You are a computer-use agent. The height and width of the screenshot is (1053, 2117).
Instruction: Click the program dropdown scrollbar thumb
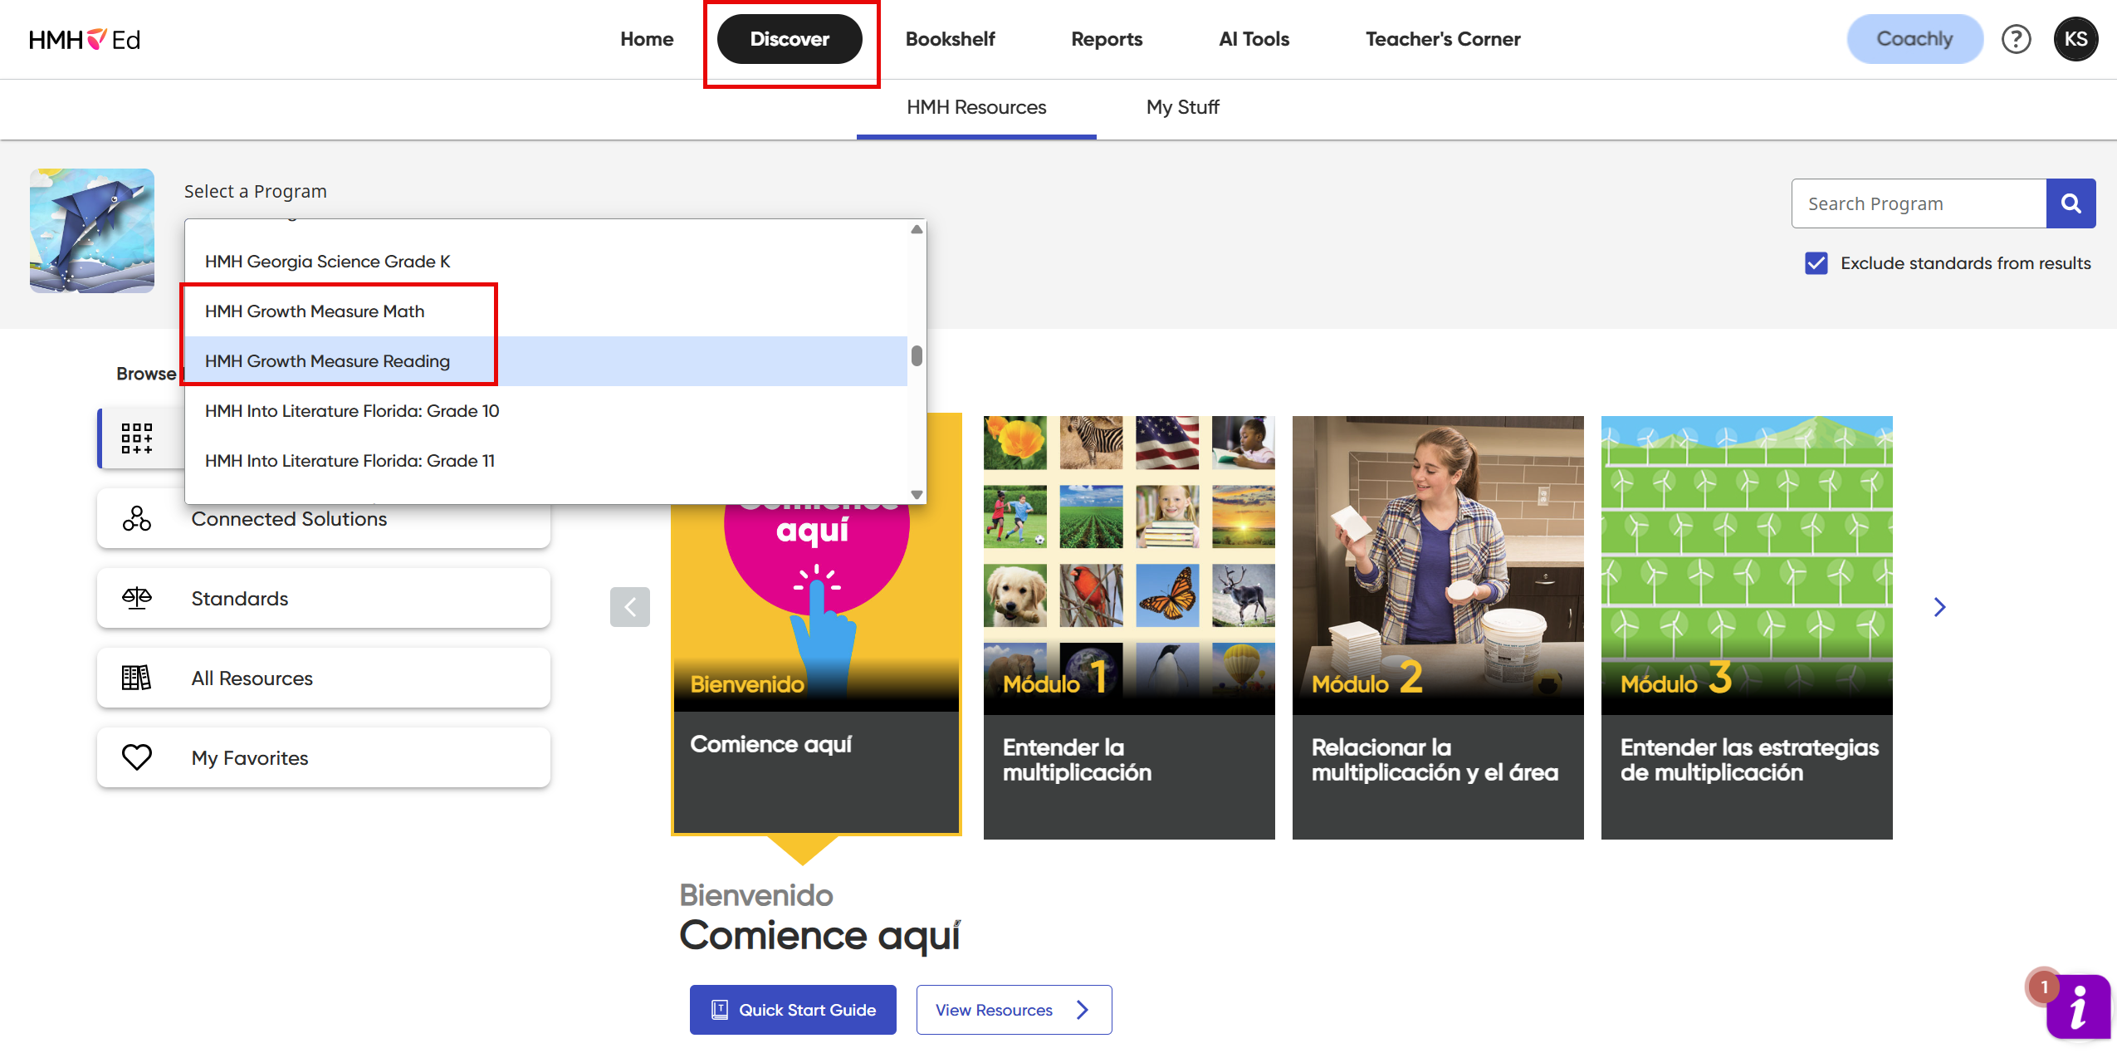tap(917, 355)
